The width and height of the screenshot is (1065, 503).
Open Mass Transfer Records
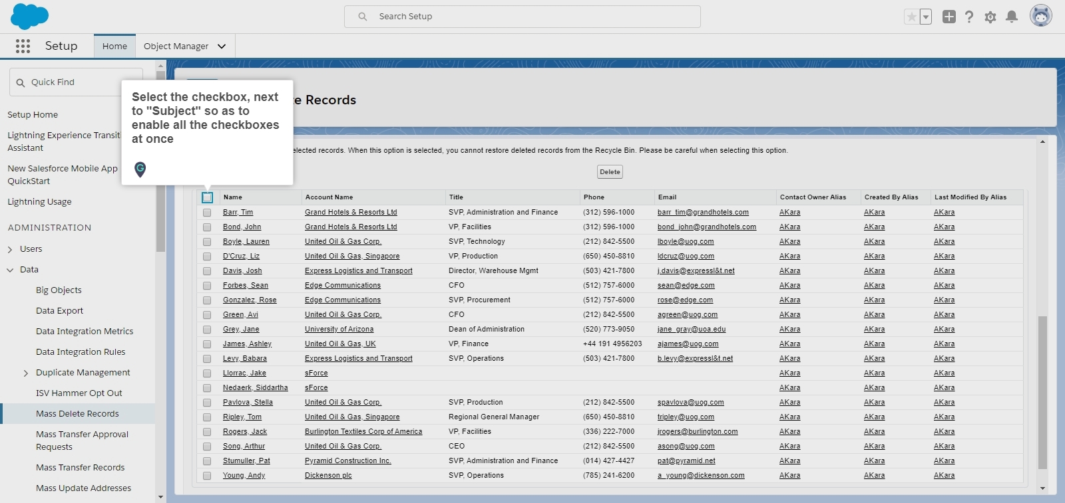(81, 467)
